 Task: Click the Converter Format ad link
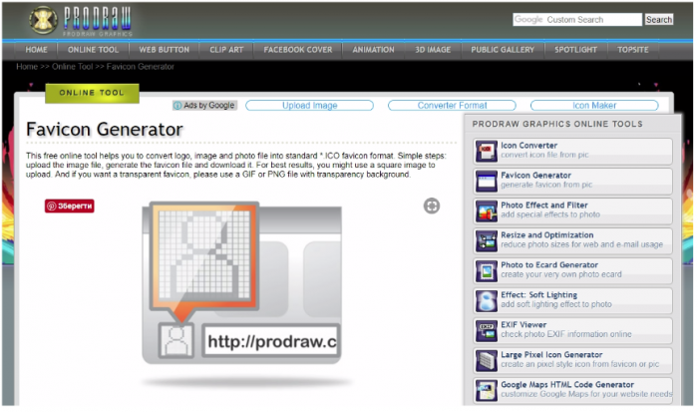[452, 106]
